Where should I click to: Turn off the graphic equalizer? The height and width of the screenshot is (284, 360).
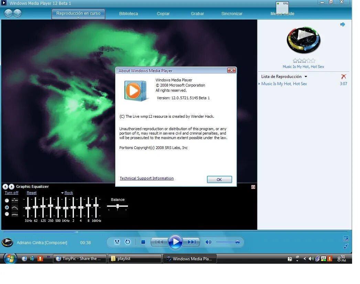coord(11,193)
